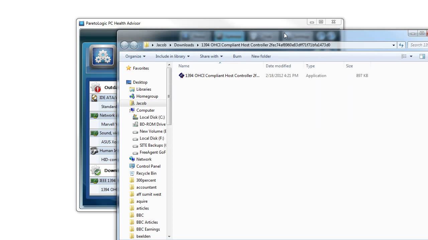The width and height of the screenshot is (428, 240).
Task: Click the PC Health Advisor gear icon
Action: [x=103, y=57]
